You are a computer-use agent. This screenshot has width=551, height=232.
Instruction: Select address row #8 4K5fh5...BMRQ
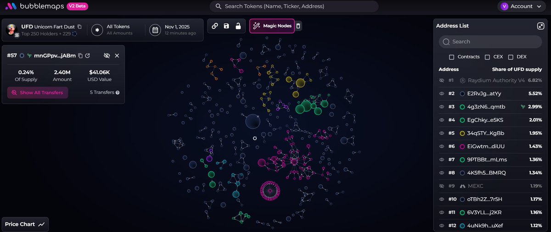tap(490, 173)
